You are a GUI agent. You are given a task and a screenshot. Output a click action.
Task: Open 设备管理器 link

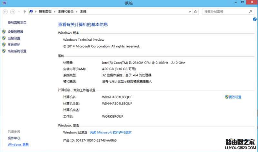point(15,32)
